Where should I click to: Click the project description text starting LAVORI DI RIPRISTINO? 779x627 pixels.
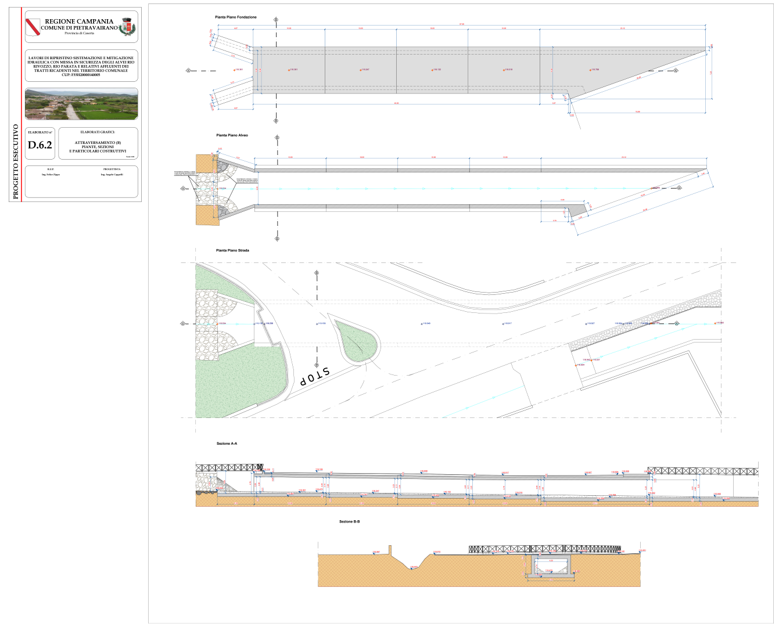click(x=81, y=67)
